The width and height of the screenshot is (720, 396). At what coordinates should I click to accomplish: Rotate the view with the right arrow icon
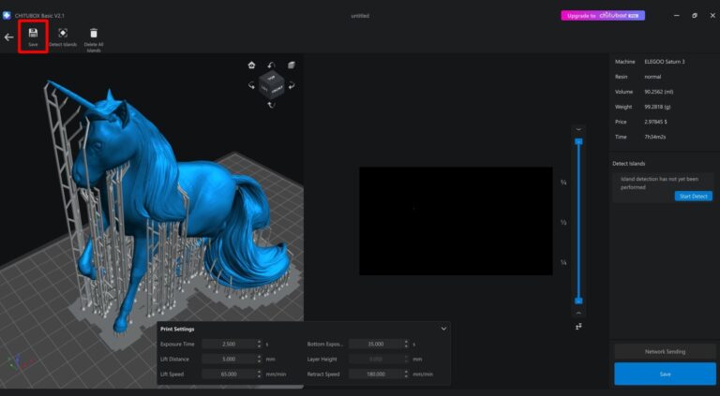[292, 86]
